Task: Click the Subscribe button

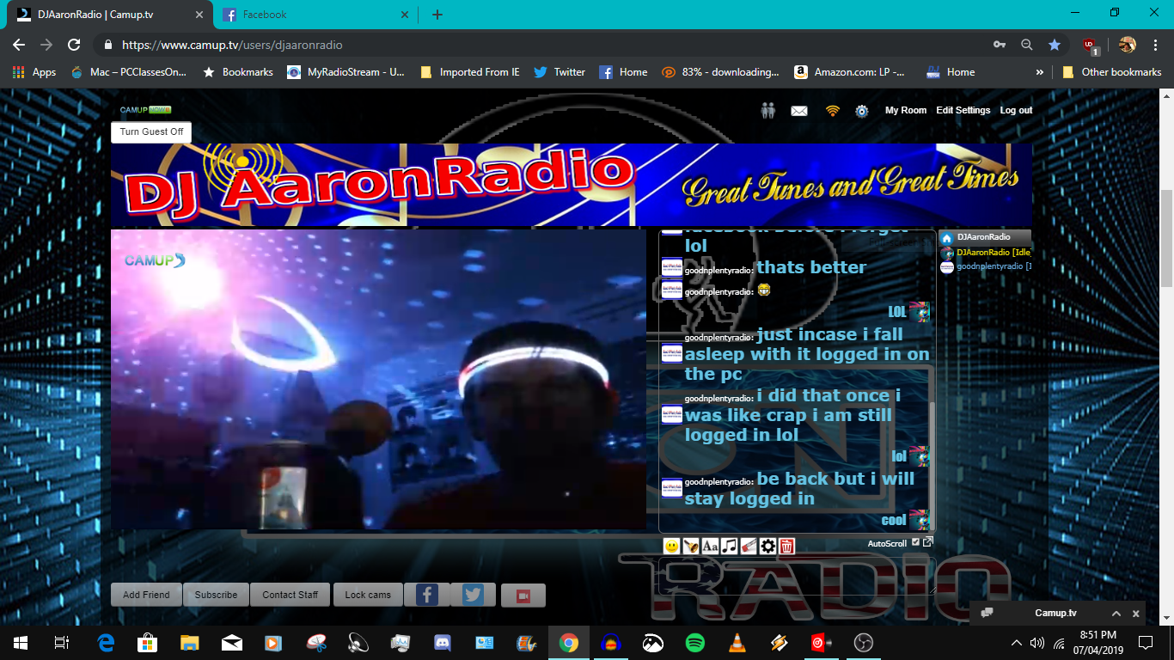Action: (x=216, y=594)
